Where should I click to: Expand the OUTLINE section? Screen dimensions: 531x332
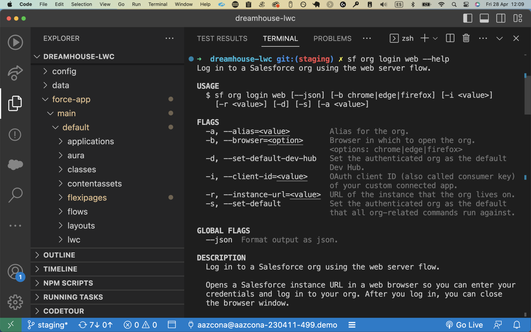[x=108, y=255]
